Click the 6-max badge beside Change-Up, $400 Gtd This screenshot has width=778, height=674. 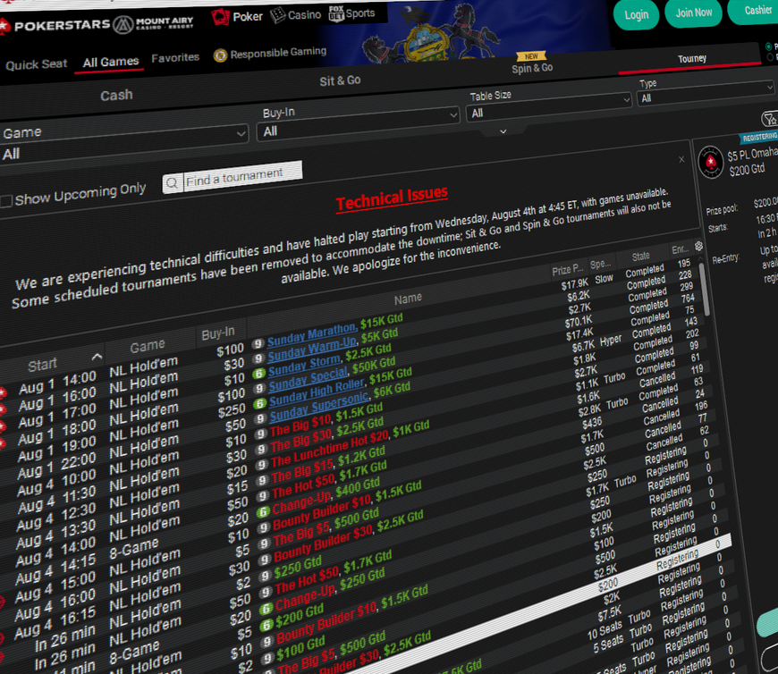coord(263,512)
